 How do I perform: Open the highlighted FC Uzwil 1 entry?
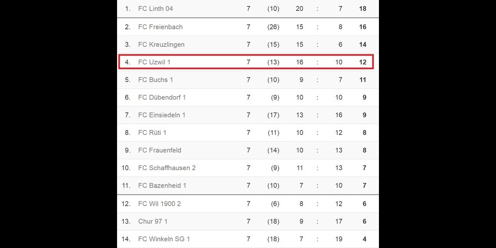(x=154, y=62)
